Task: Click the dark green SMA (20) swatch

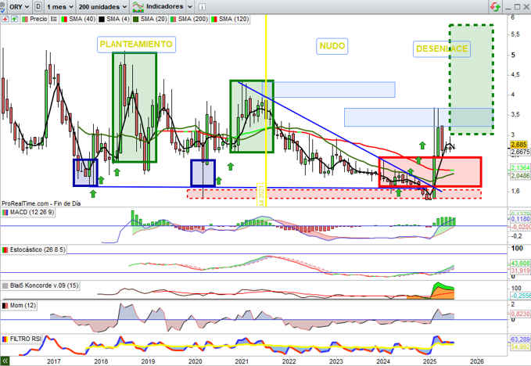Action: 136,20
